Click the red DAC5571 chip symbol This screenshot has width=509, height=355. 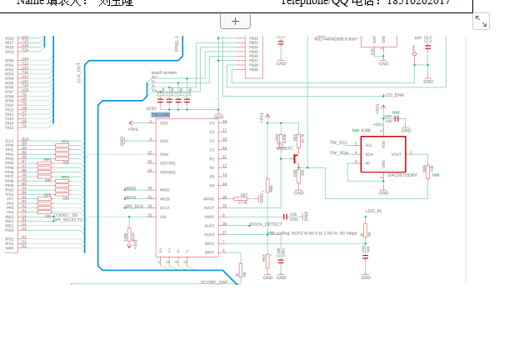[x=383, y=154]
